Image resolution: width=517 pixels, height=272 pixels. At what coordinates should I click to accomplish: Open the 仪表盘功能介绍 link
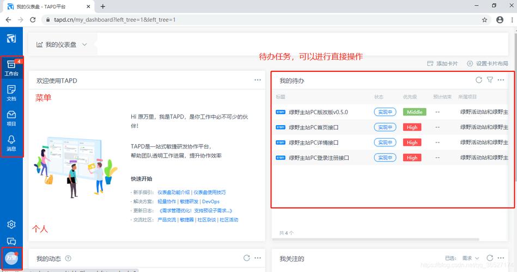[173, 193]
